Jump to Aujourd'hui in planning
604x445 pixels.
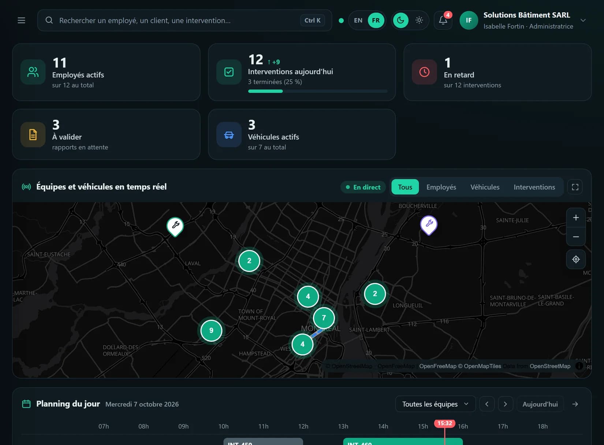click(x=540, y=404)
